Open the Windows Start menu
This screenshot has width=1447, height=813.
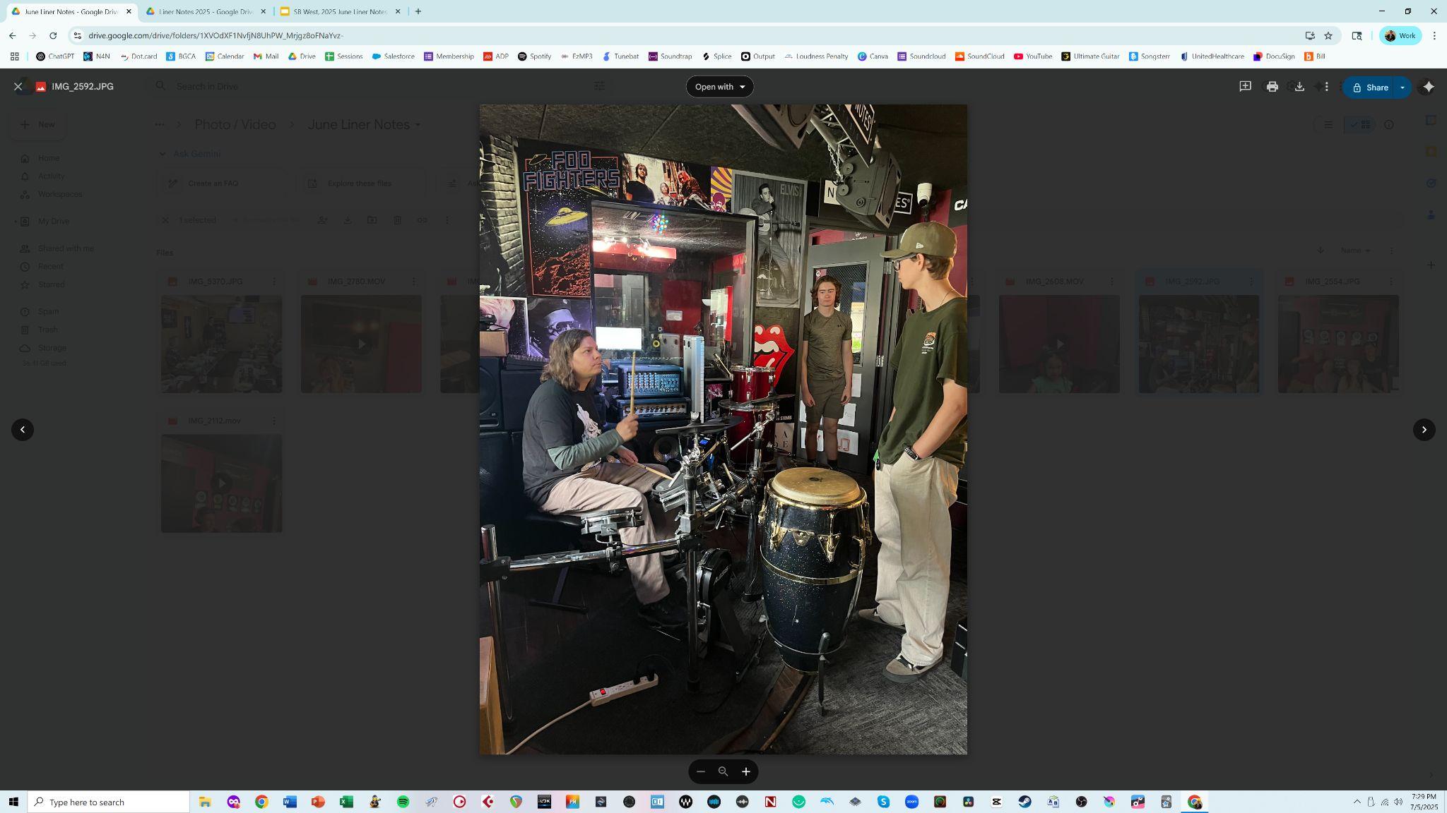point(13,802)
